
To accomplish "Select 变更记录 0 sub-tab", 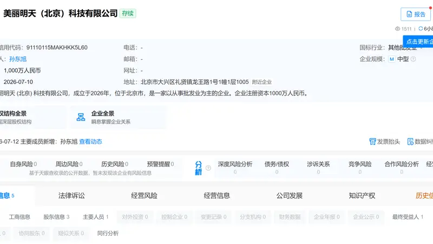I will point(213,217).
